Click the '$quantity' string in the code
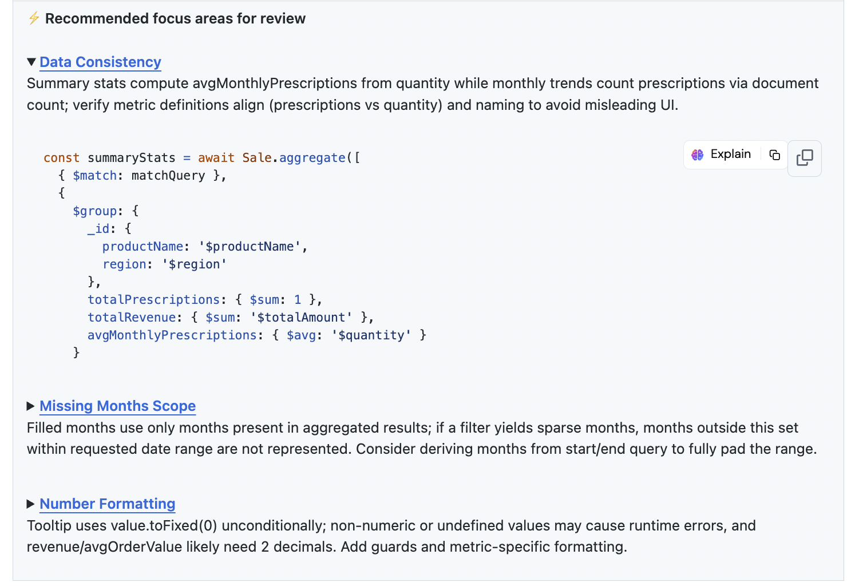 [x=371, y=335]
